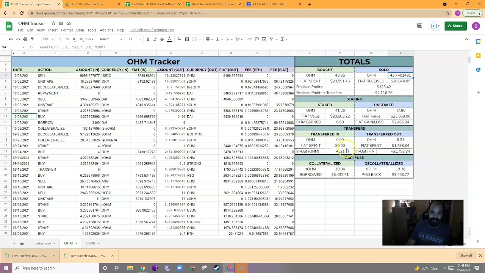Screen dimensions: 485x273
Task: Open File Explorer from the taskbar
Action: pos(130,268)
